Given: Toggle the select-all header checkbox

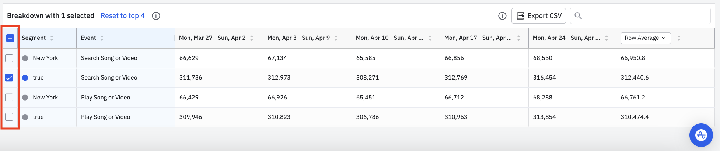Looking at the screenshot, I should pos(10,38).
